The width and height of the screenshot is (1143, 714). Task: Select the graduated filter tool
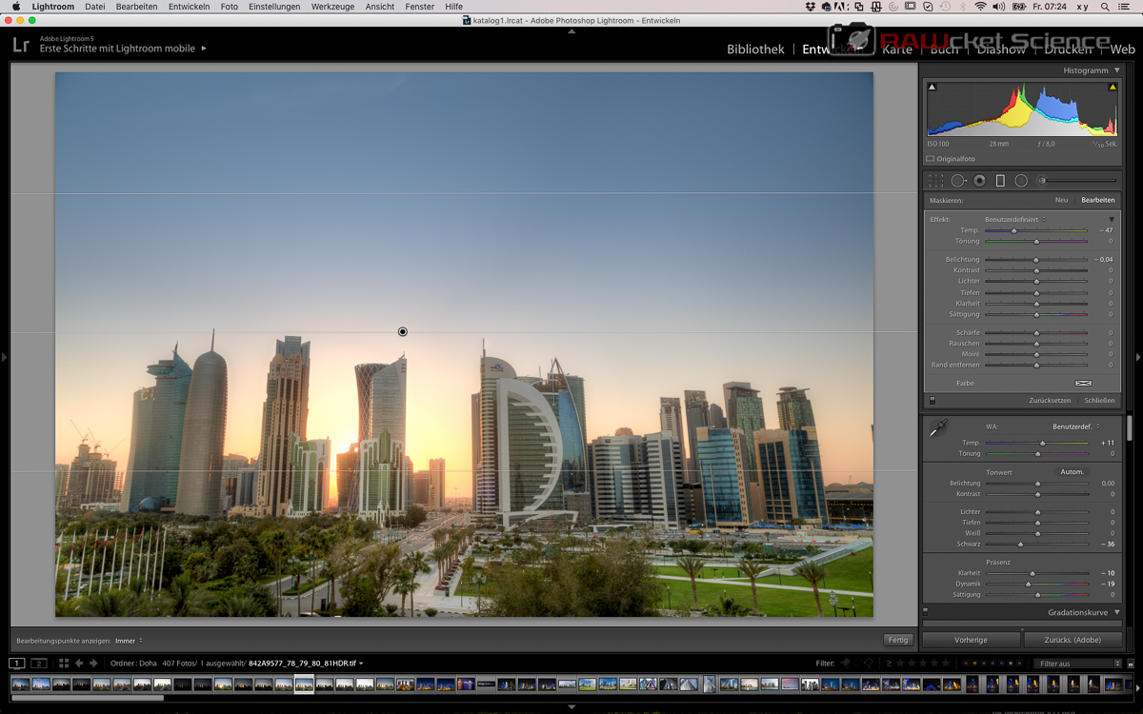pos(1000,181)
